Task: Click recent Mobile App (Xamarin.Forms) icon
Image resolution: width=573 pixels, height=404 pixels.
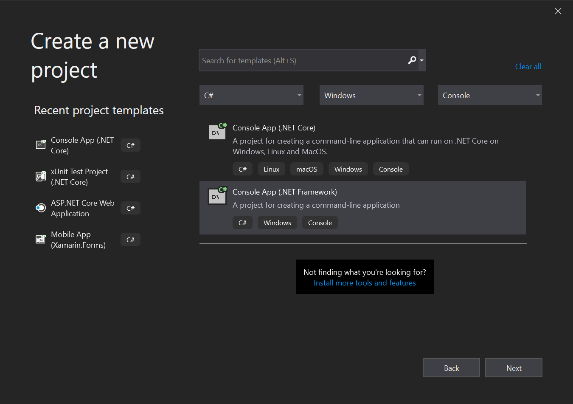Action: (x=40, y=239)
